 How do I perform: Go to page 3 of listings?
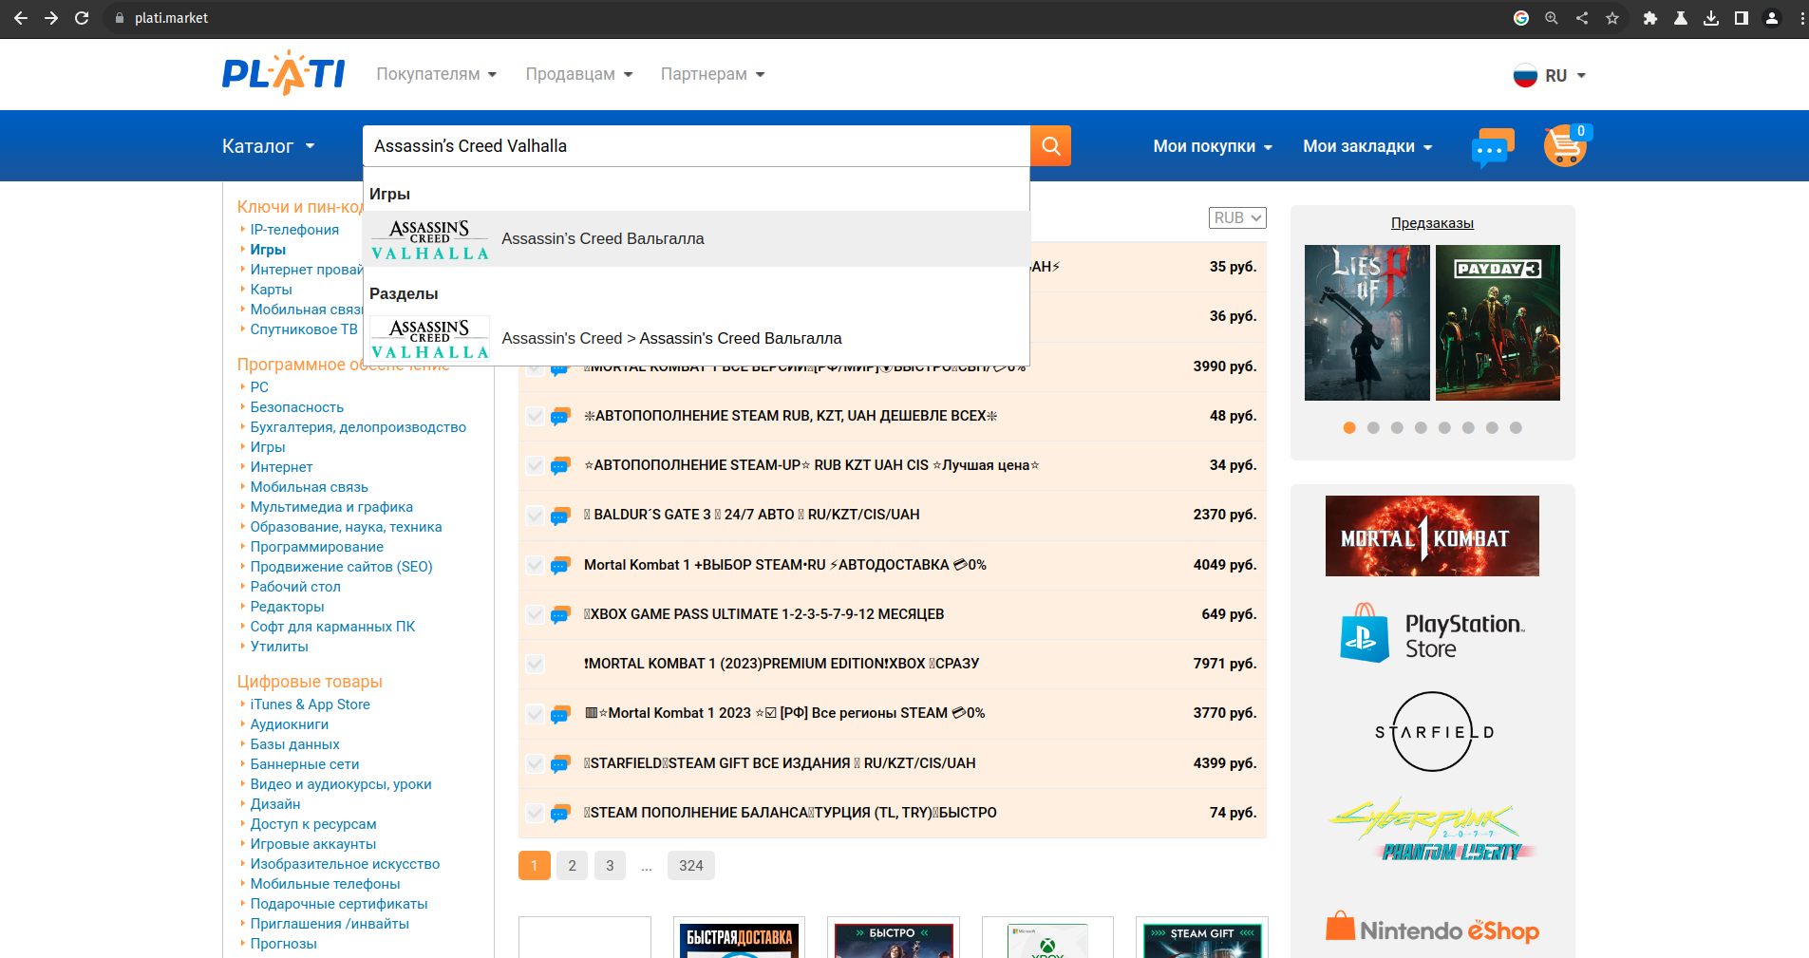pyautogui.click(x=610, y=865)
